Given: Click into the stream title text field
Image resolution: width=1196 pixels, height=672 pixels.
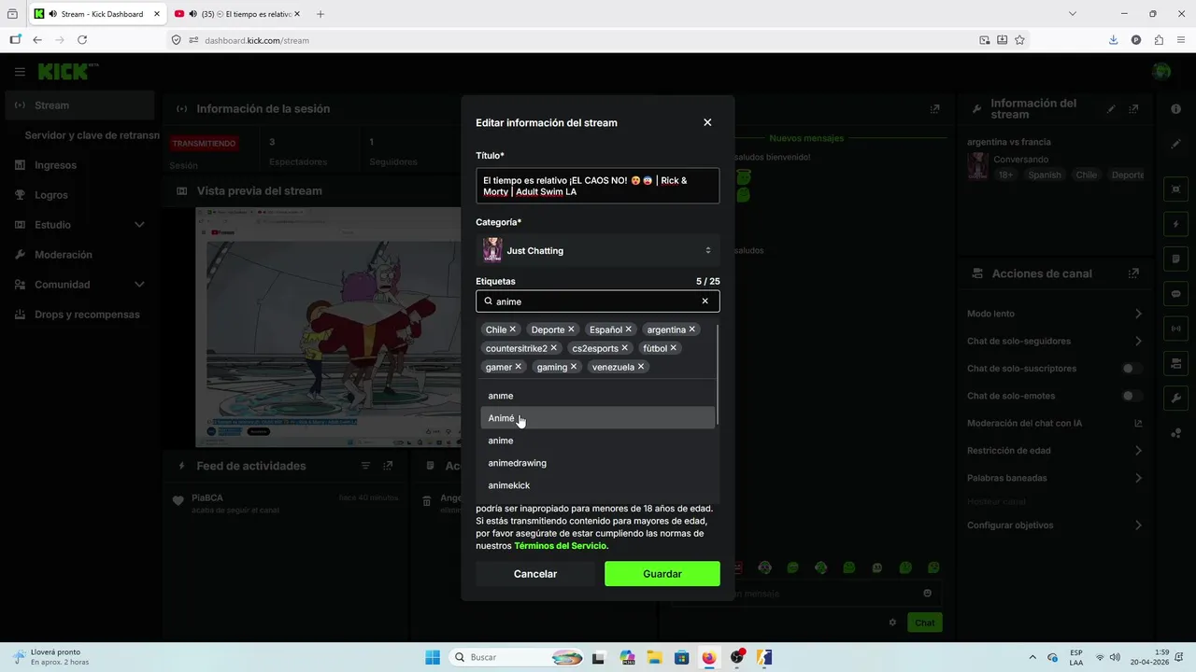Looking at the screenshot, I should pyautogui.click(x=598, y=186).
